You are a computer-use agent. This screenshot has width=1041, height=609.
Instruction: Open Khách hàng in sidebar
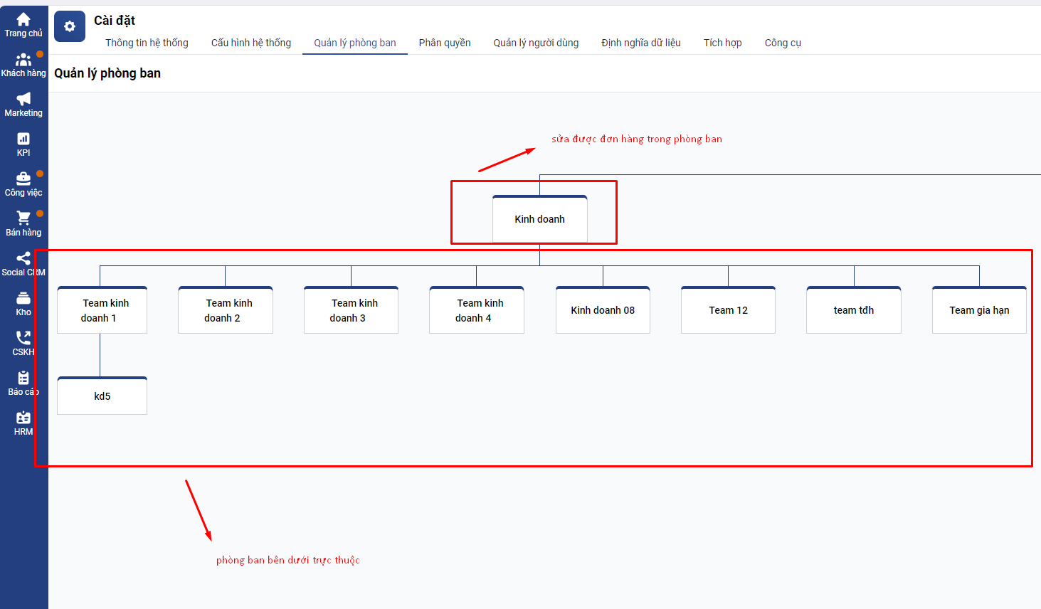coord(23,60)
